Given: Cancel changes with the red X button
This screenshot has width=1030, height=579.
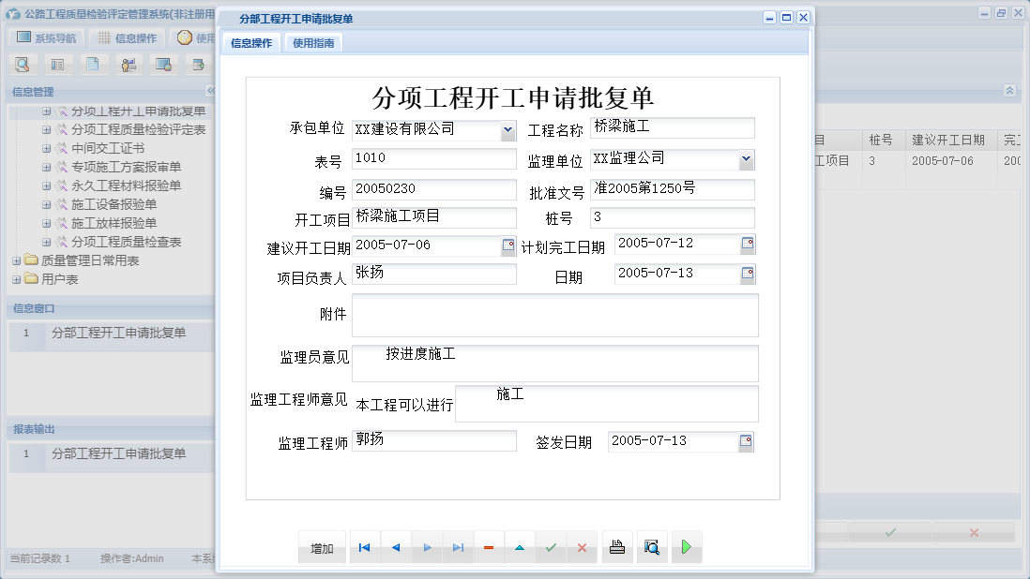Looking at the screenshot, I should [582, 548].
